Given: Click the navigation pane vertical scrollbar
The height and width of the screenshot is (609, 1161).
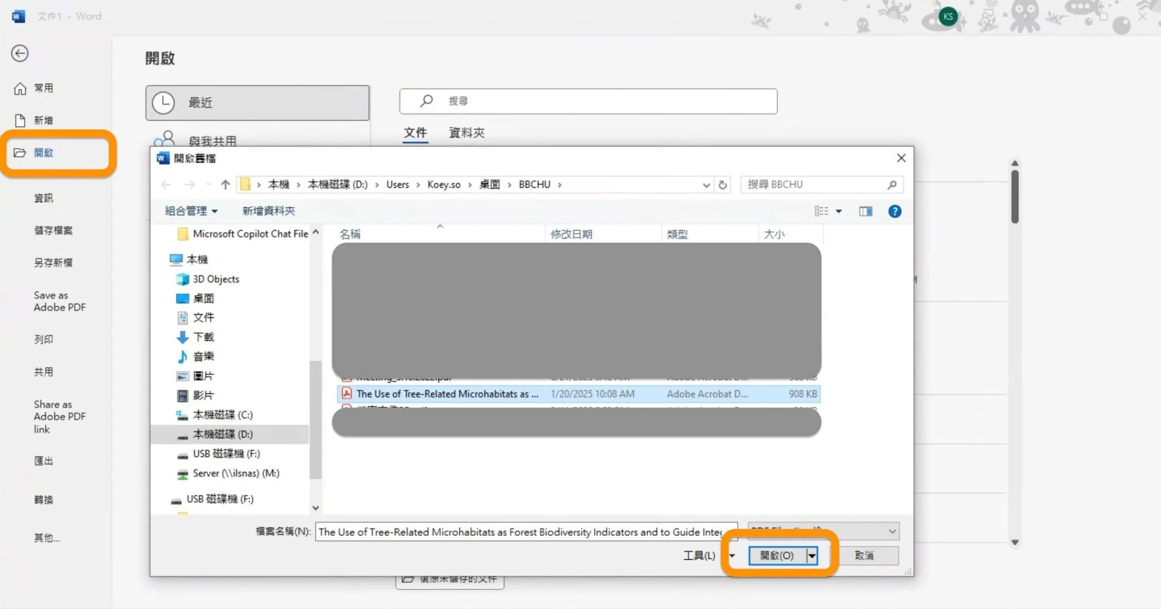Looking at the screenshot, I should click(316, 420).
